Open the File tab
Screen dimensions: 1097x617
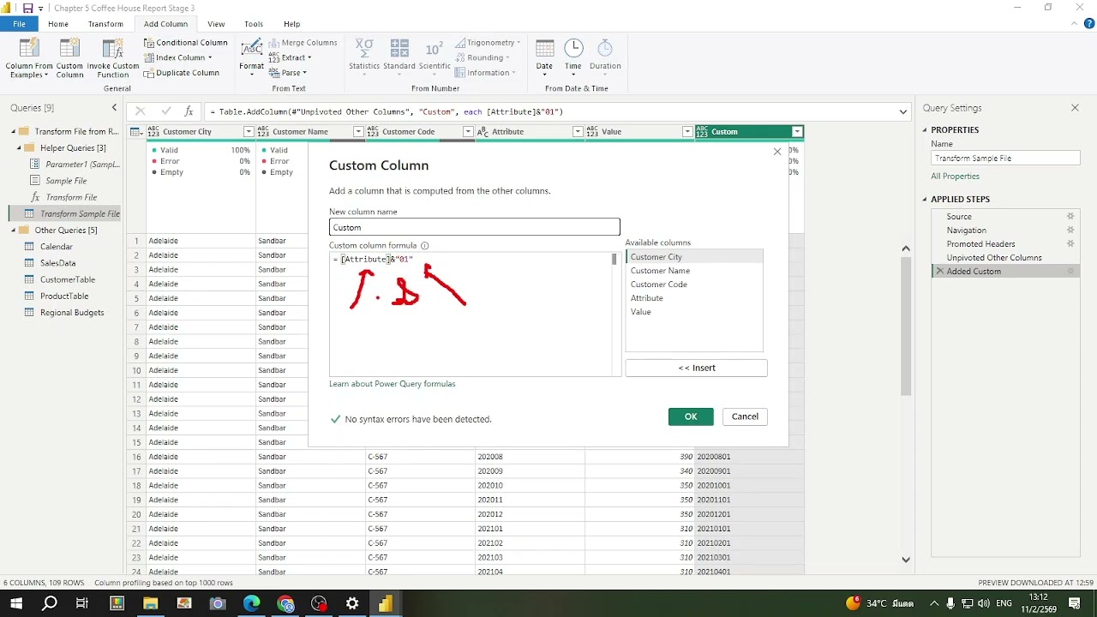(19, 24)
